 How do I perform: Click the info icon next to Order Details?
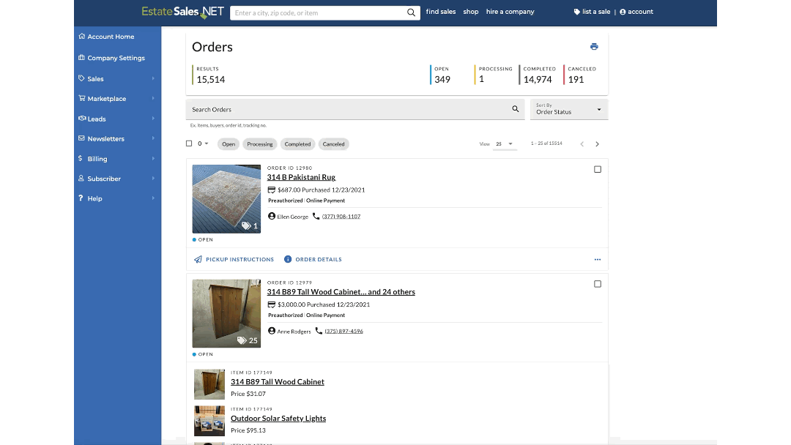click(x=288, y=259)
